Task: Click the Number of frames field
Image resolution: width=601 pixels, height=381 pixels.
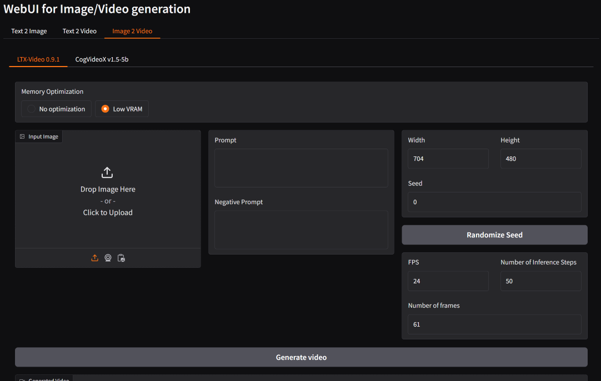Action: coord(494,324)
